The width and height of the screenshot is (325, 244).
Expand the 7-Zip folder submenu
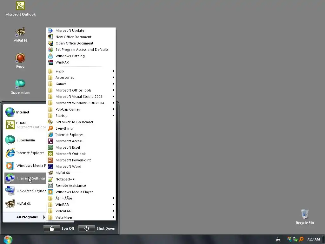pos(81,71)
